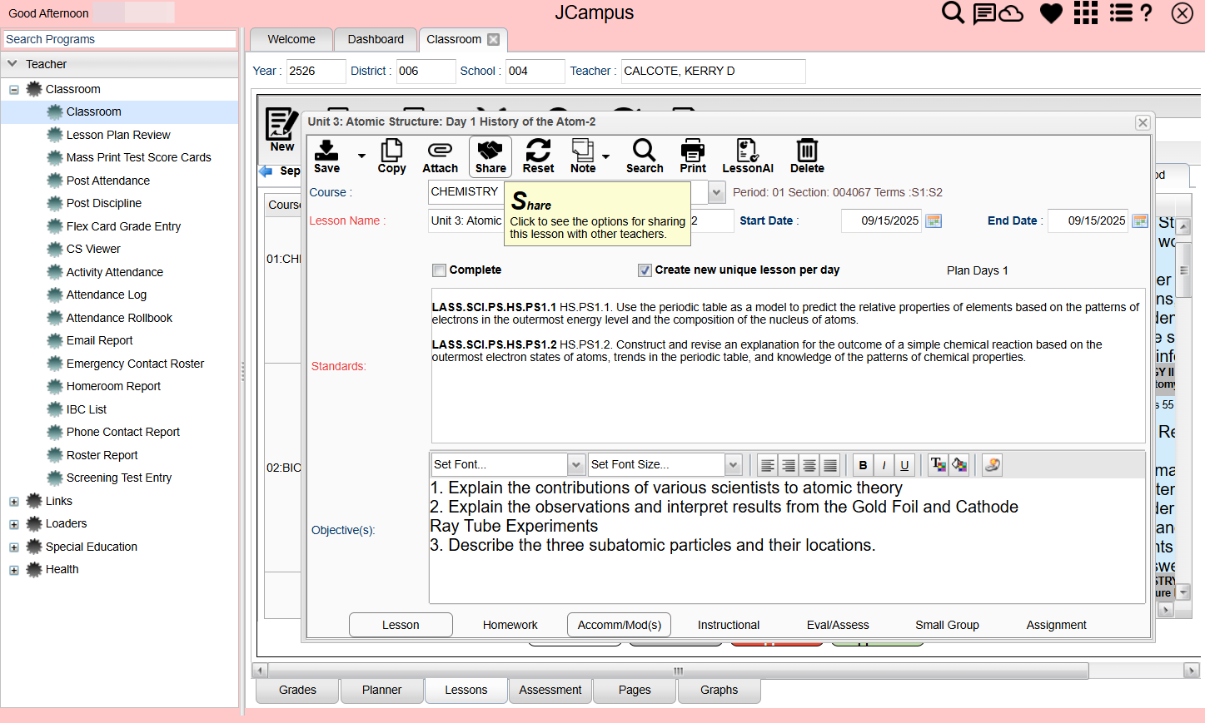Share this lesson with other teachers
The height and width of the screenshot is (723, 1205).
coord(490,156)
